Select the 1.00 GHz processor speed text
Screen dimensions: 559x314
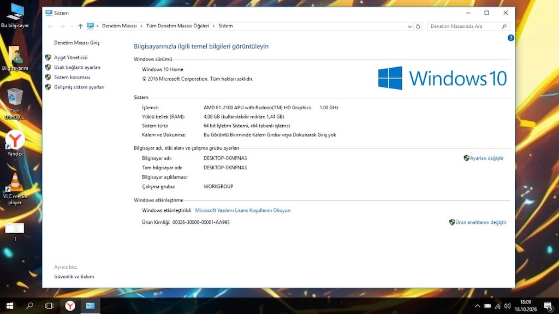(329, 108)
